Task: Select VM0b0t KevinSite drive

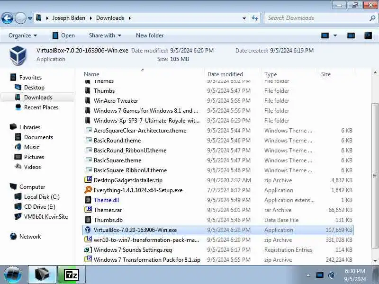Action: click(46, 217)
